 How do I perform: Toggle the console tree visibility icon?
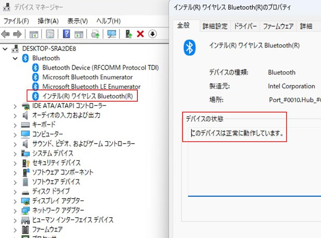pyautogui.click(x=34, y=34)
